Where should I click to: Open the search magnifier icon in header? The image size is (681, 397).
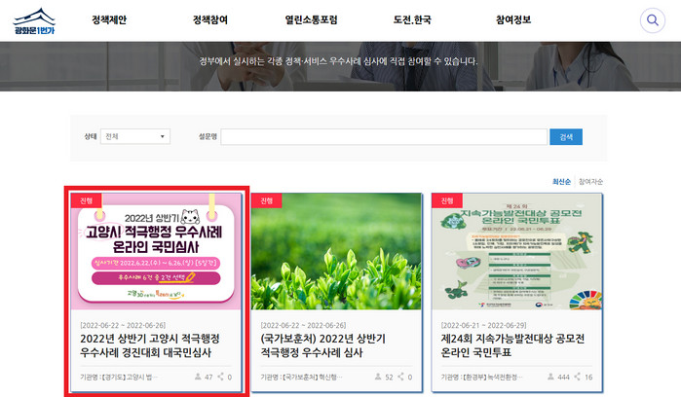pyautogui.click(x=652, y=20)
